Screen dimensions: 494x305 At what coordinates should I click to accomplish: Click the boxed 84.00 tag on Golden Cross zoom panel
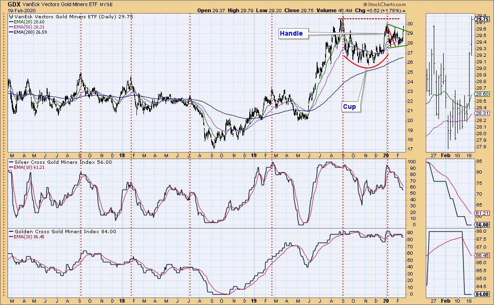pos(482,294)
